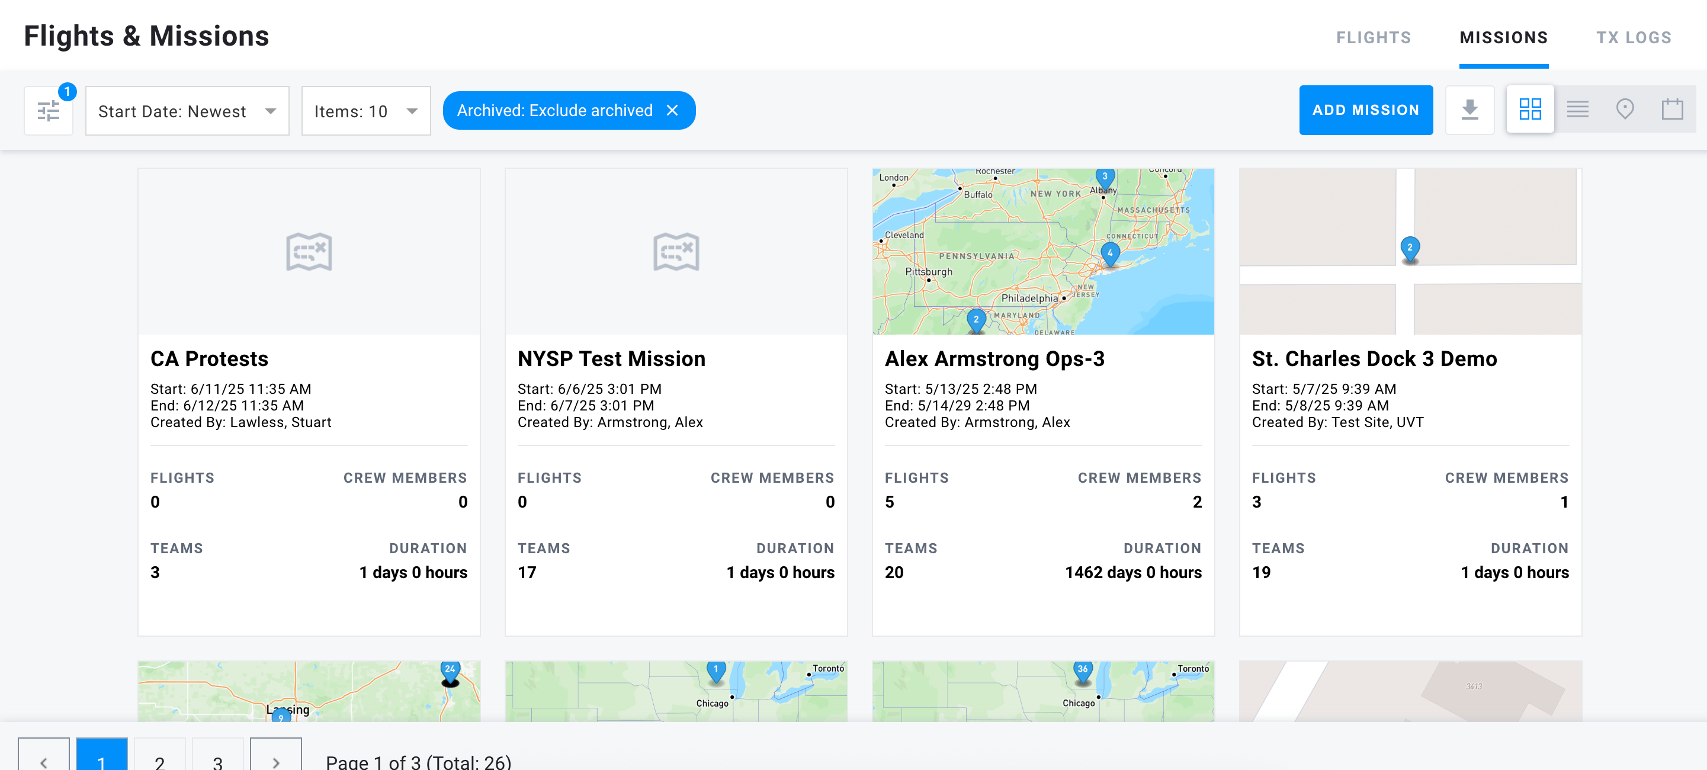The height and width of the screenshot is (770, 1707).
Task: Open the Start Date: Newest sort dropdown
Action: (x=187, y=111)
